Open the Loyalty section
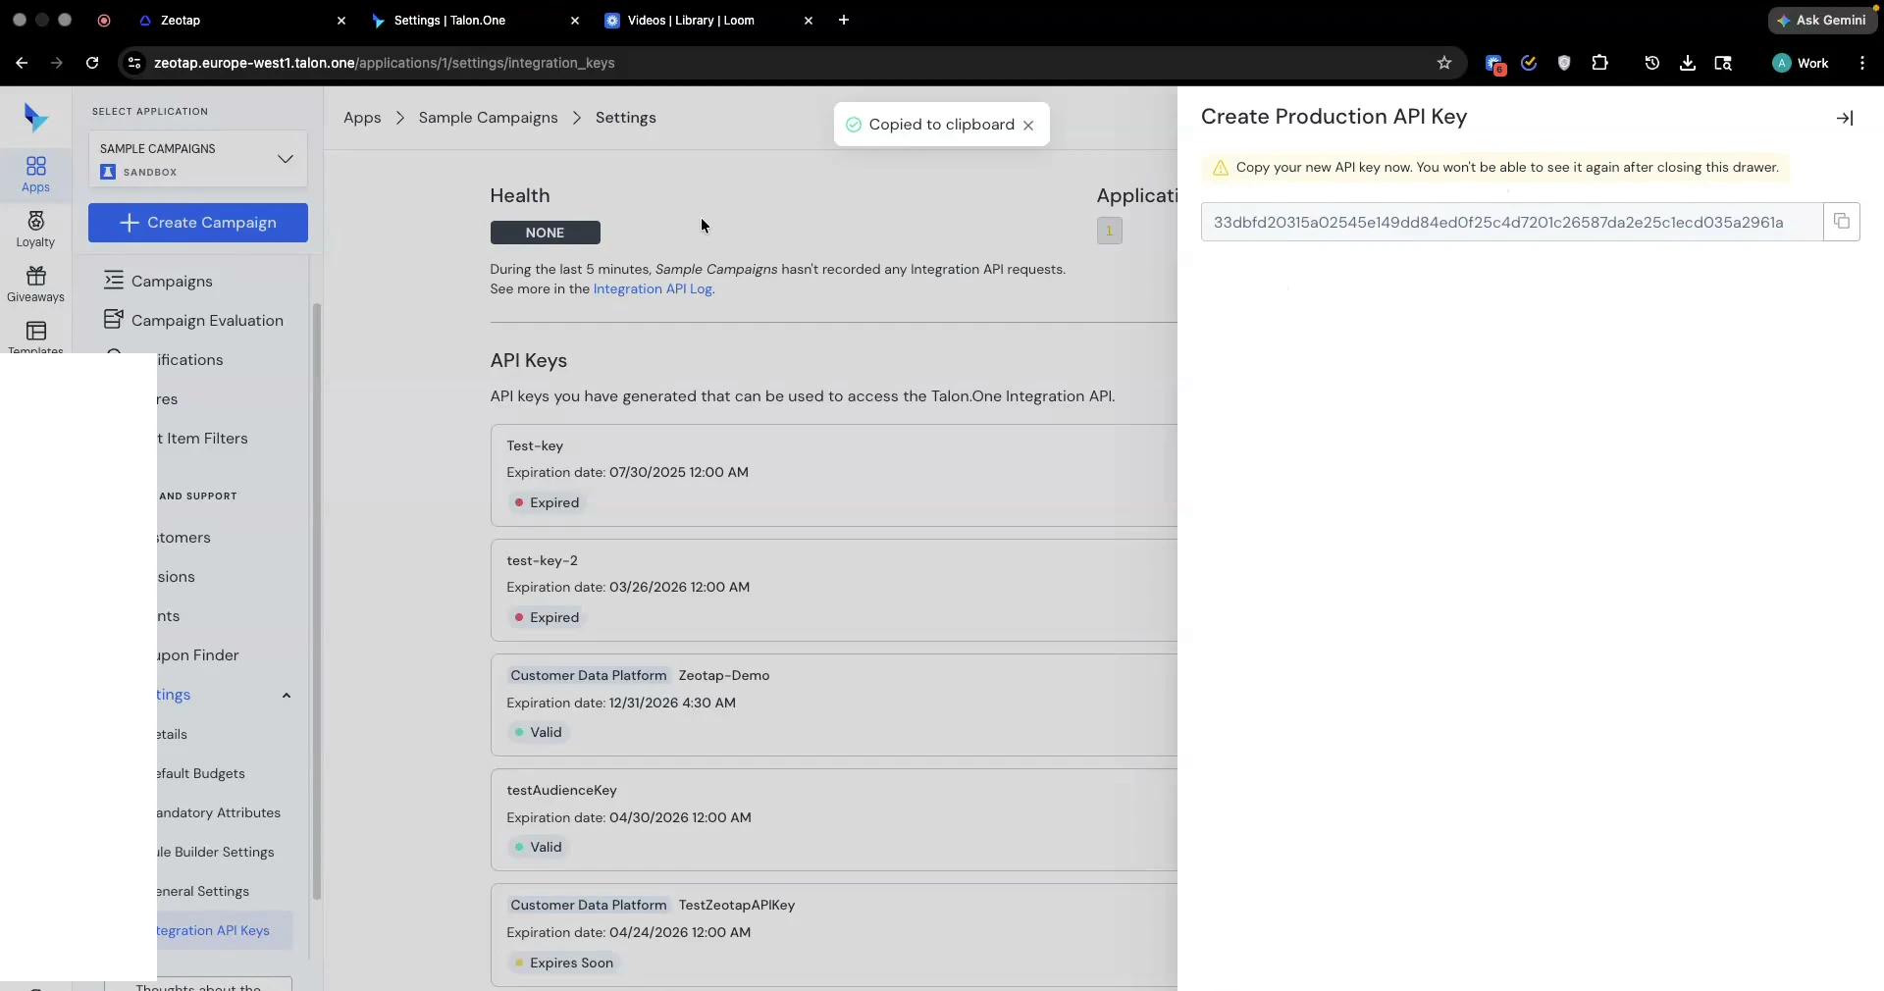 pos(35,230)
